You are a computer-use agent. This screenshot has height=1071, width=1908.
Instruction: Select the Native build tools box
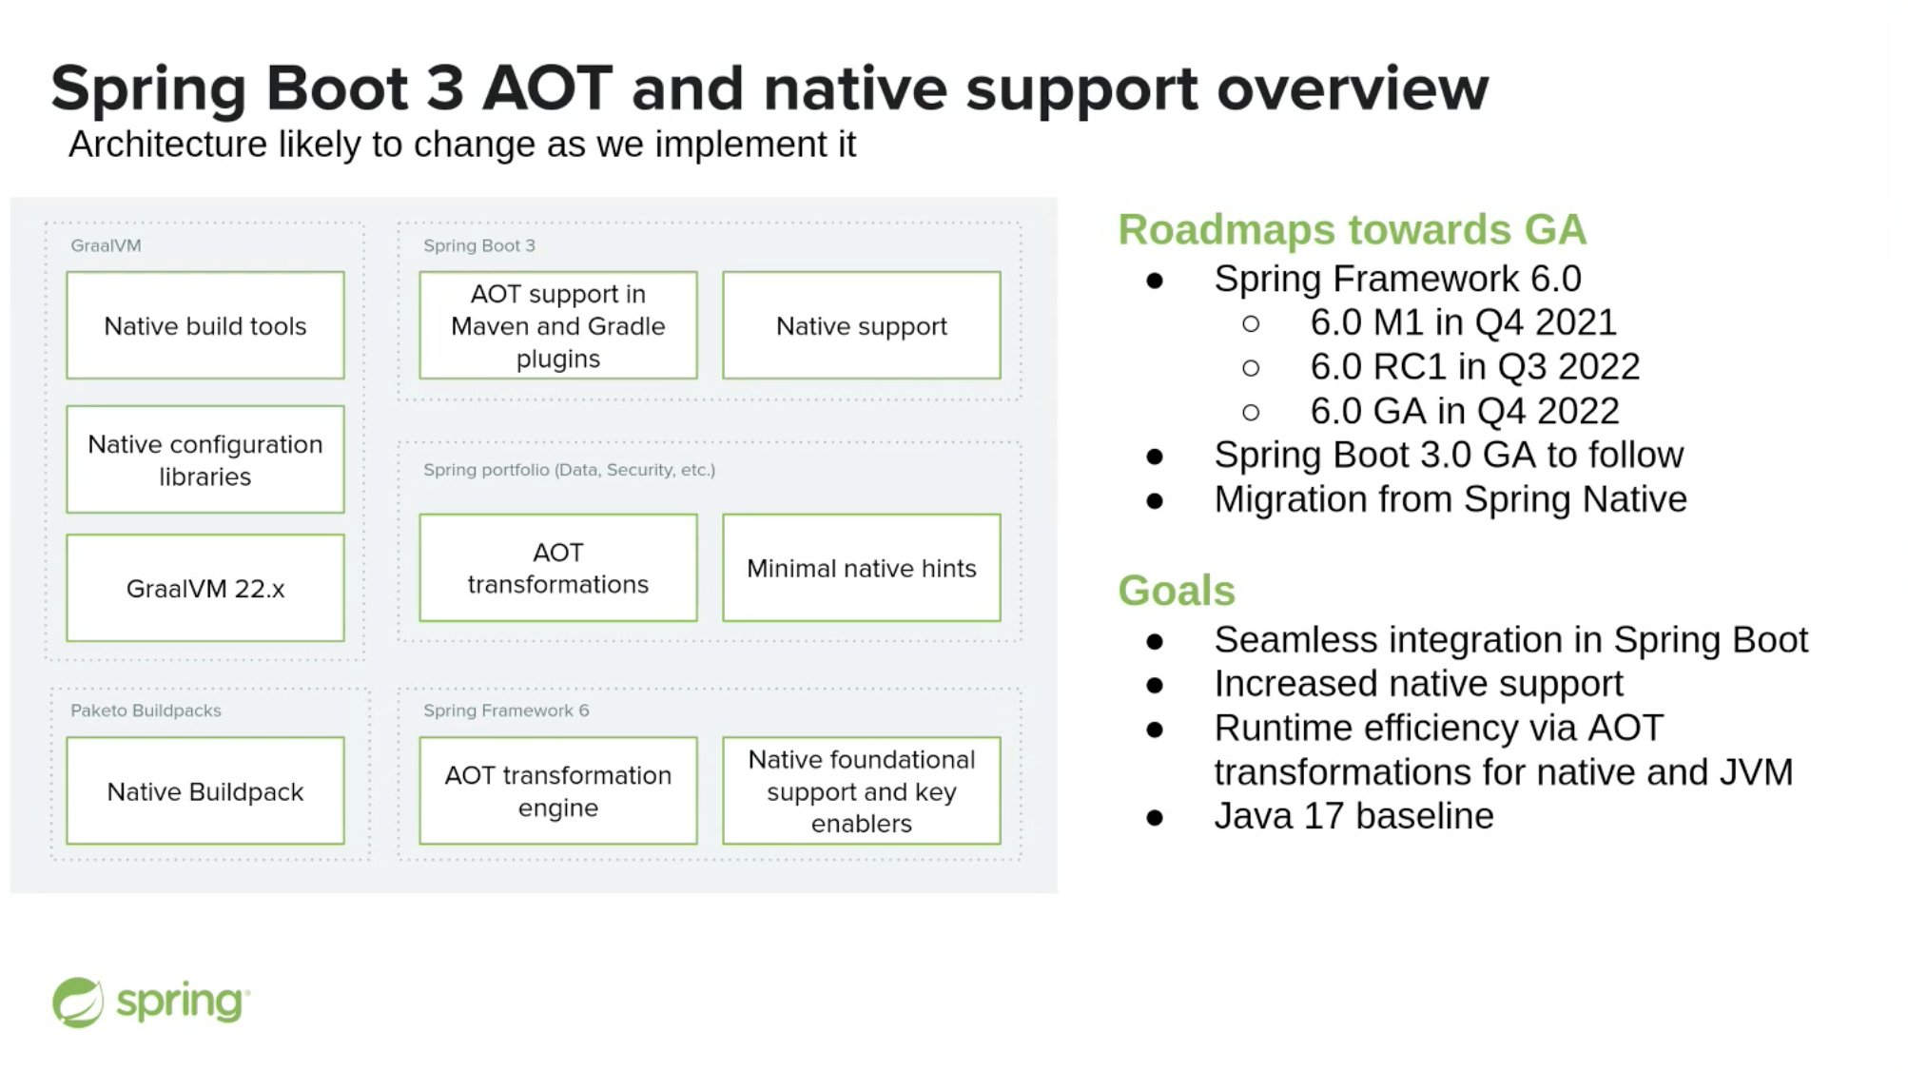point(205,325)
